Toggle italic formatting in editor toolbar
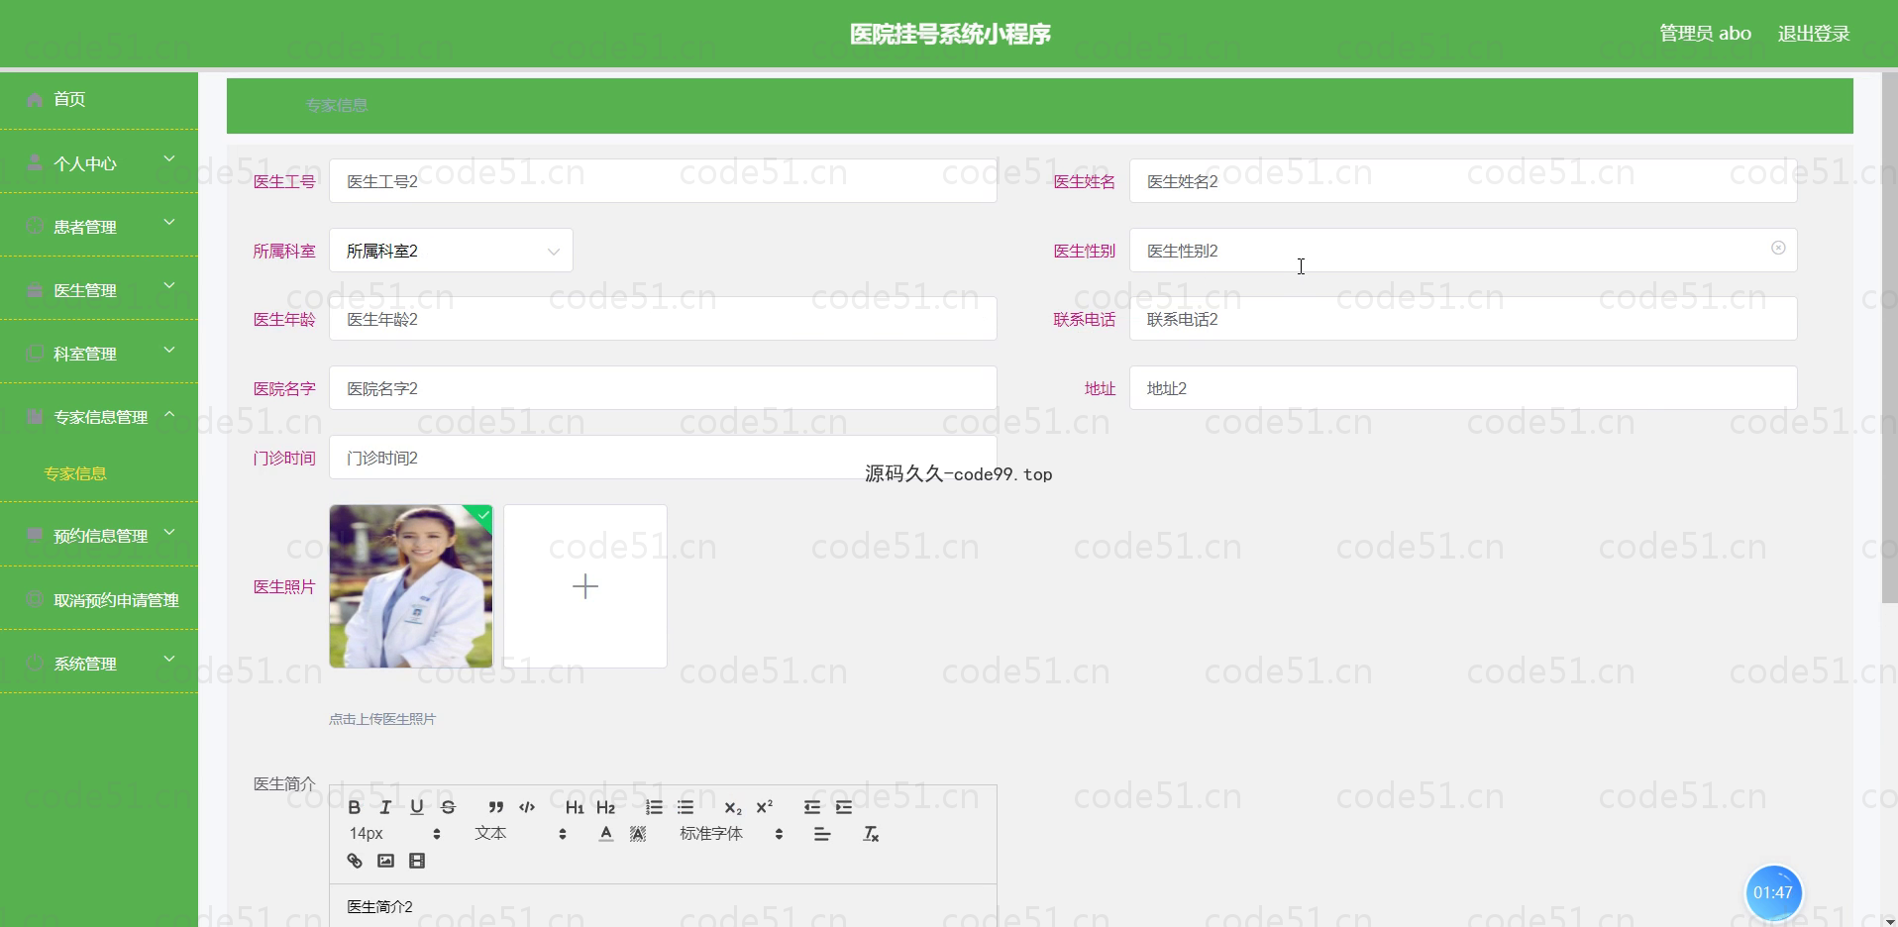Viewport: 1898px width, 927px height. coord(385,807)
